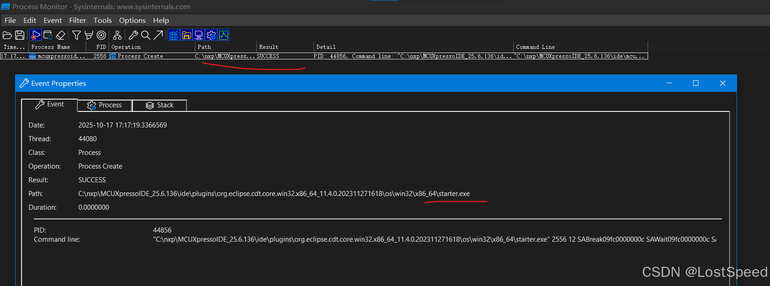The width and height of the screenshot is (770, 286).
Task: Click the Event Properties wrench title icon
Action: point(24,83)
